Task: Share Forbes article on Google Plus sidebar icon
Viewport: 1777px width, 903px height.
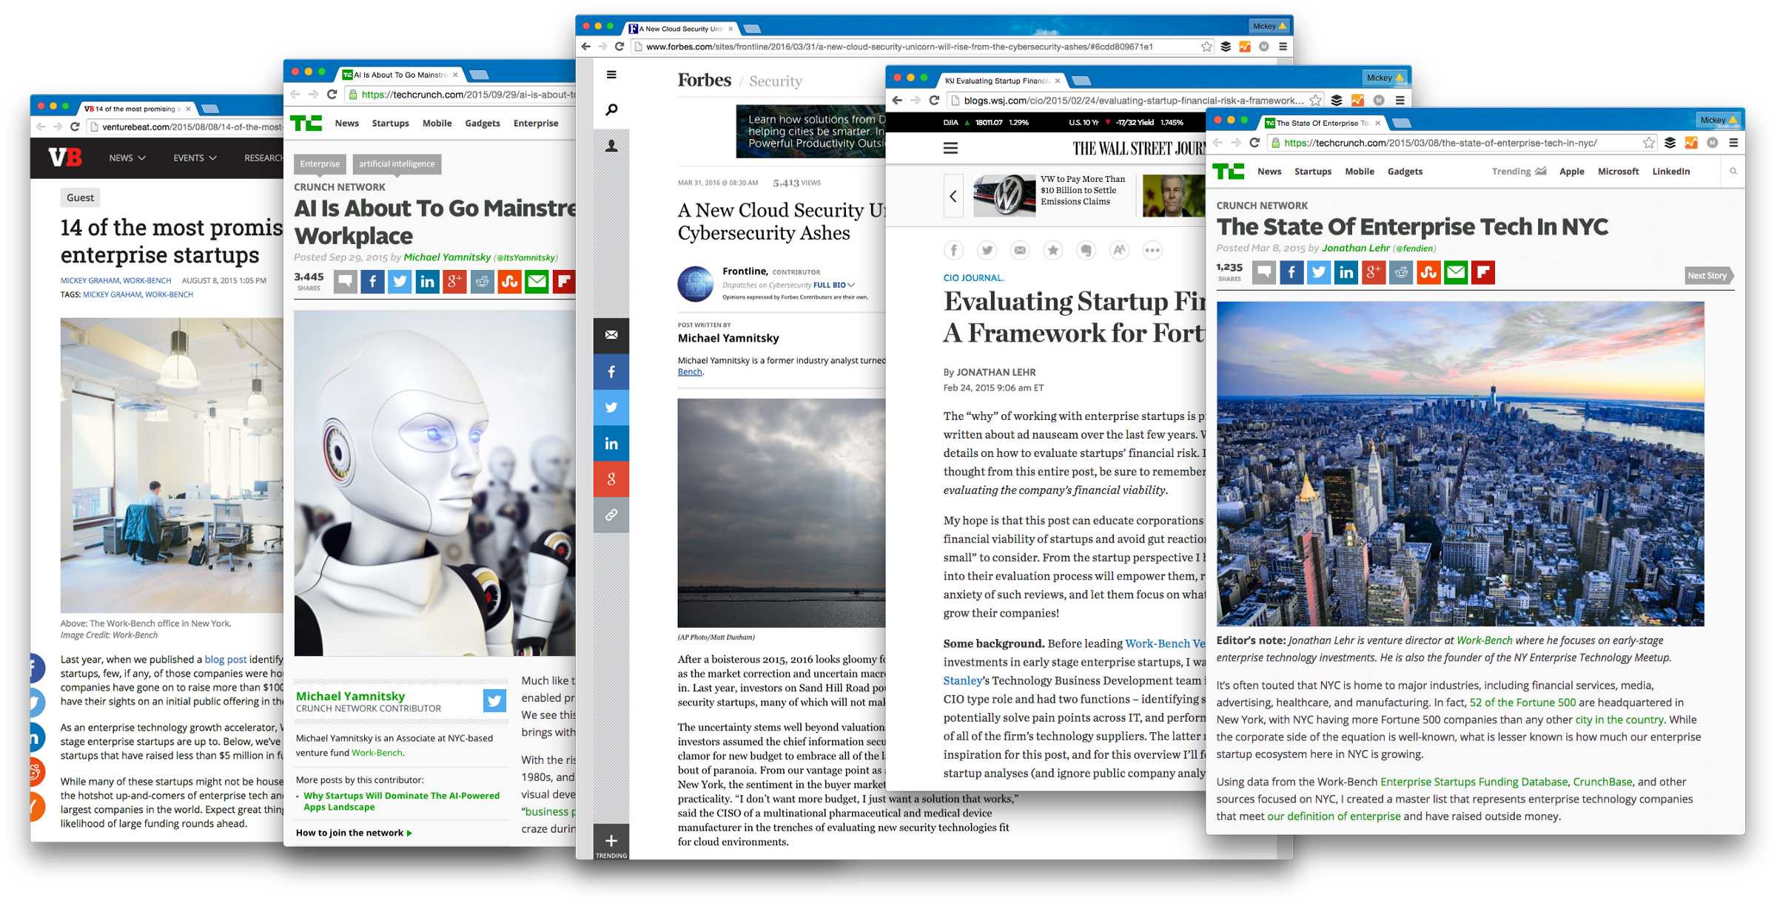Action: [x=611, y=478]
